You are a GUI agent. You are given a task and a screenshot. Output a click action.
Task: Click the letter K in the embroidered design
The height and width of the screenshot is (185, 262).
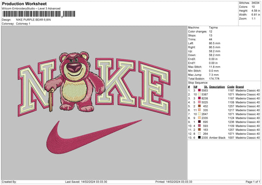pyautogui.click(x=116, y=82)
